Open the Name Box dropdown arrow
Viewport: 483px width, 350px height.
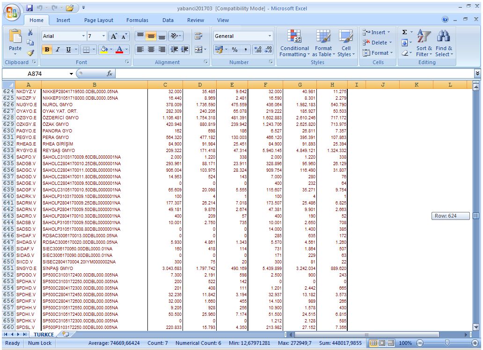71,73
